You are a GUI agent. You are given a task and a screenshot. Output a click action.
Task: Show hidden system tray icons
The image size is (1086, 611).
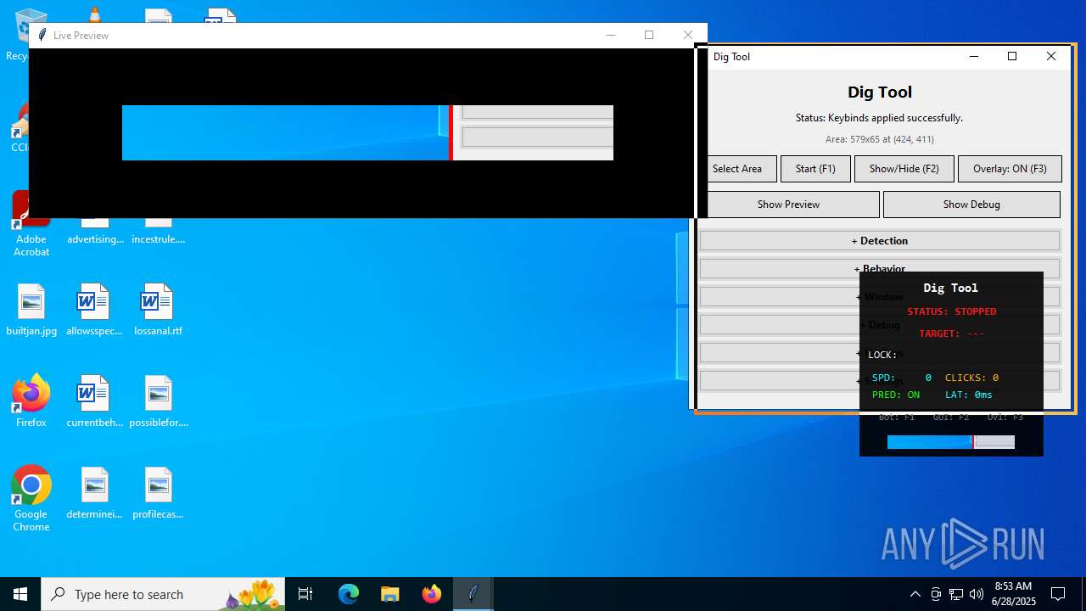915,594
